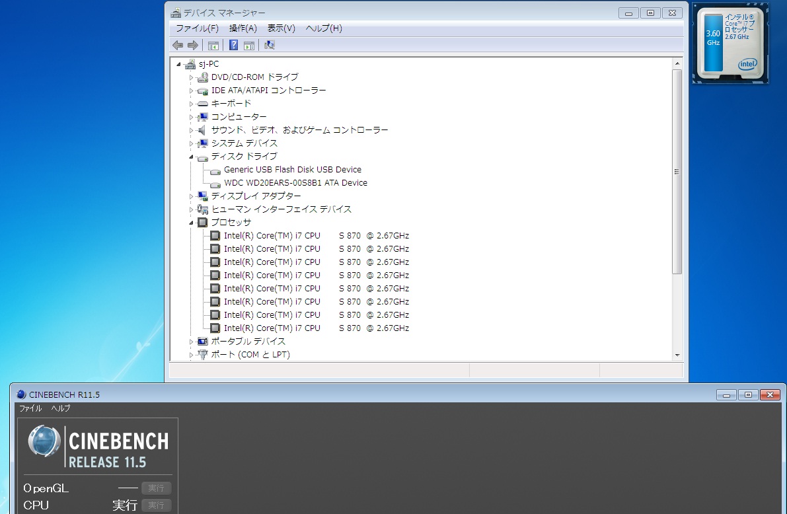787x514 pixels.
Task: Maximize the CINEBENCH R11.5 window
Action: click(x=748, y=395)
